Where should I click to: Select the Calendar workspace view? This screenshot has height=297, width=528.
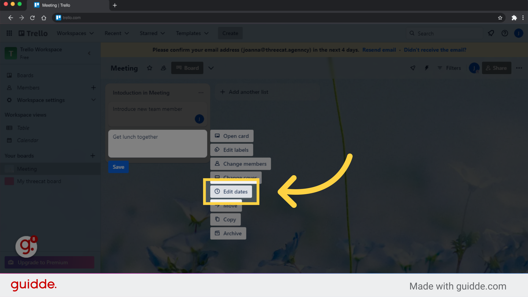[x=28, y=140]
